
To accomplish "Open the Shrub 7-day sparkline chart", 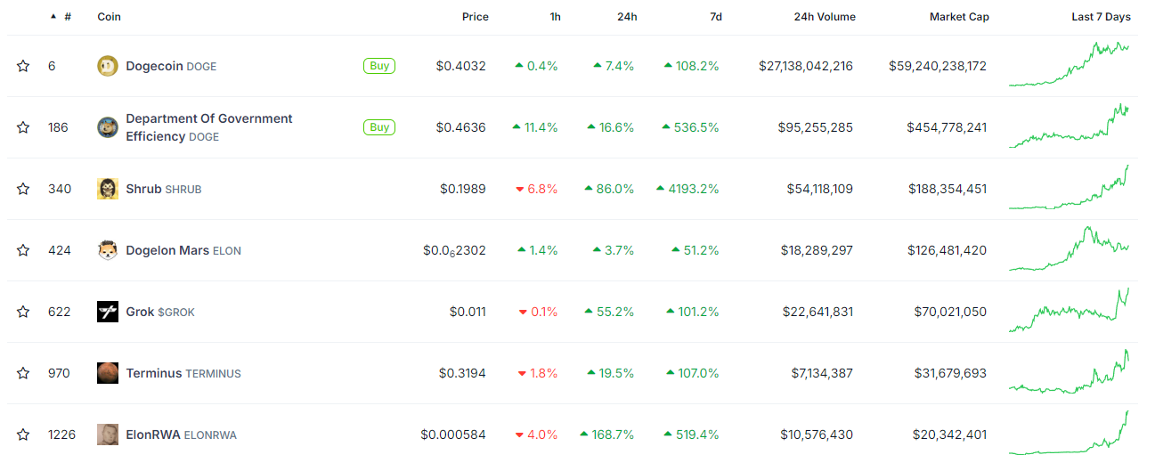I will [1069, 189].
